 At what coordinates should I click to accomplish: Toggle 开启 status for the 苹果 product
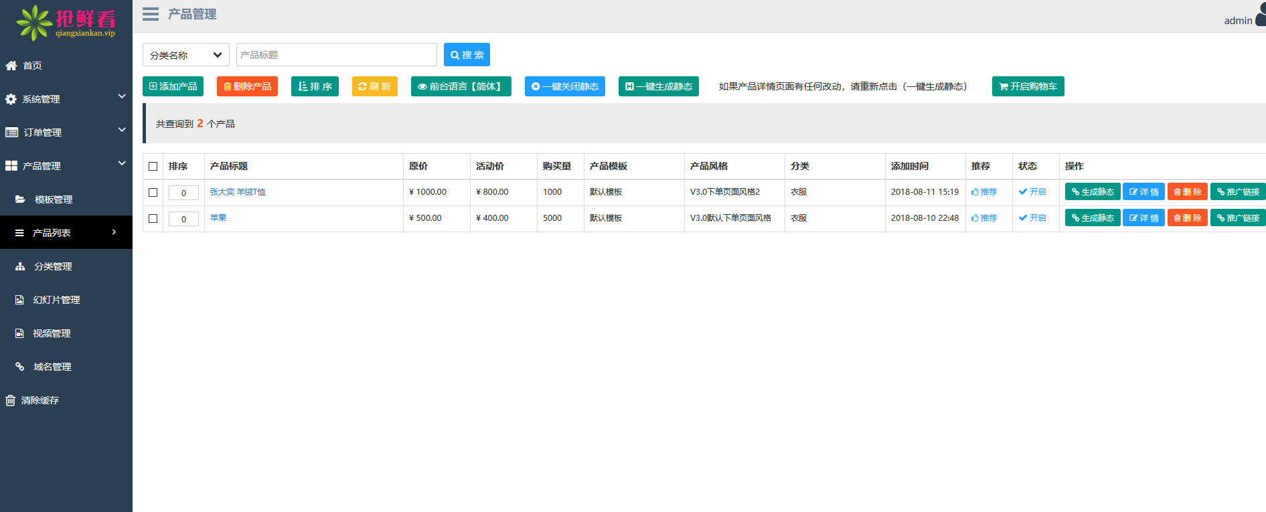1032,218
